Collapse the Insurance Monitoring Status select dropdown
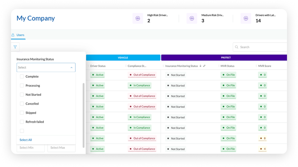Image resolution: width=298 pixels, height=167 pixels. click(x=71, y=68)
